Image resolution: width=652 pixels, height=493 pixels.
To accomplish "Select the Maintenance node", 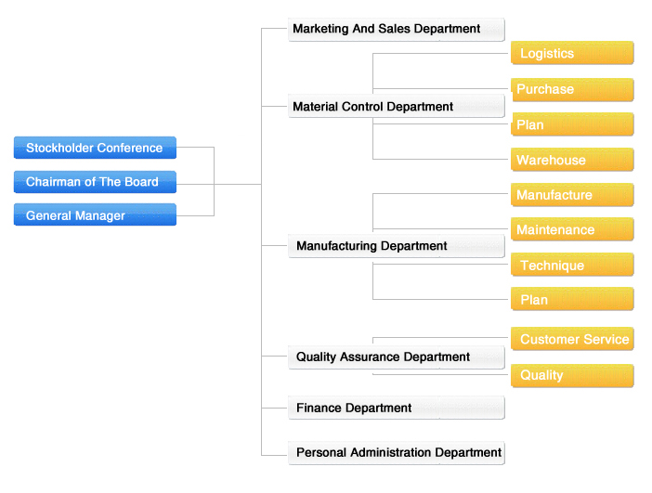I will [572, 229].
